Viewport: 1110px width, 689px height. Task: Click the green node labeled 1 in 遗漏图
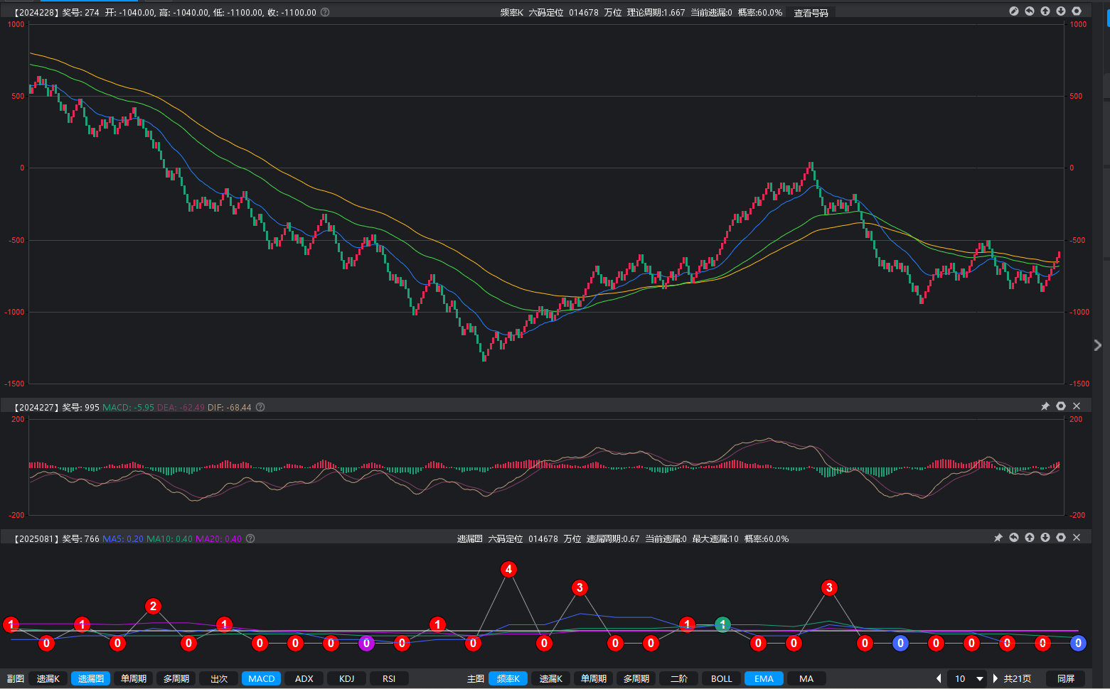pos(722,624)
